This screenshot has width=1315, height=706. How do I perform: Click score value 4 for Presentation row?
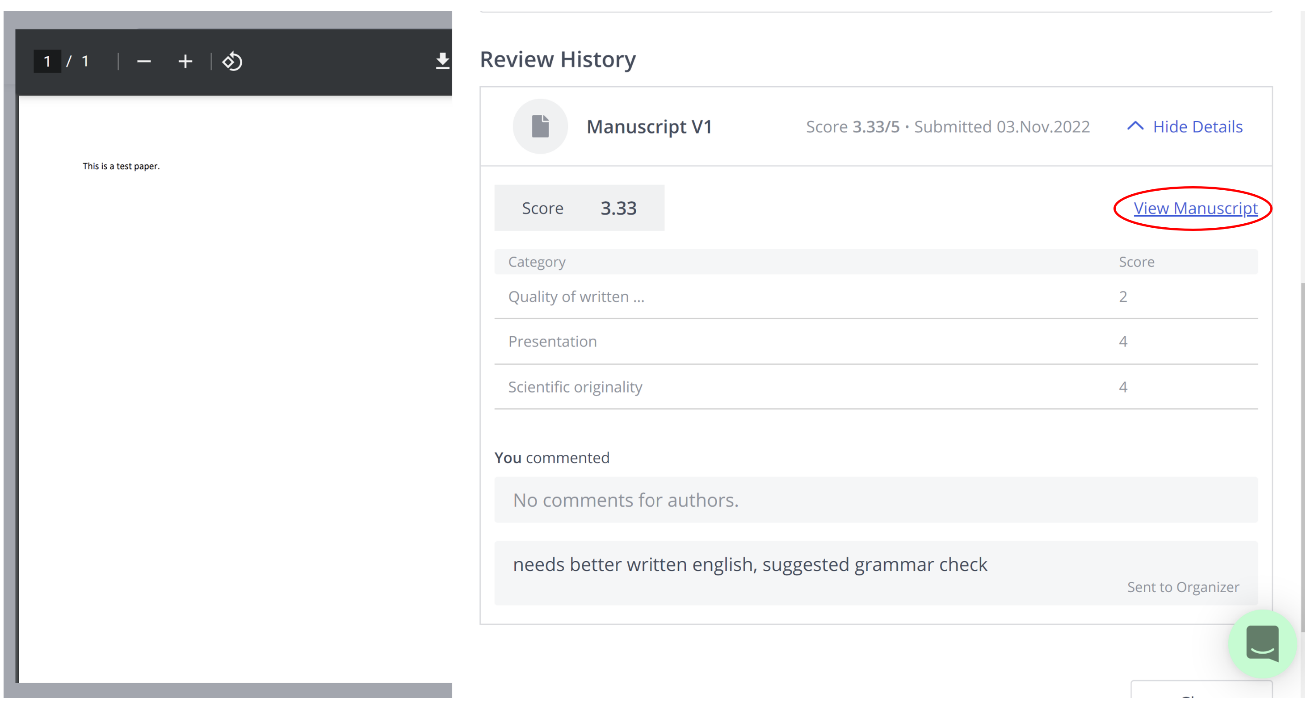[1123, 342]
